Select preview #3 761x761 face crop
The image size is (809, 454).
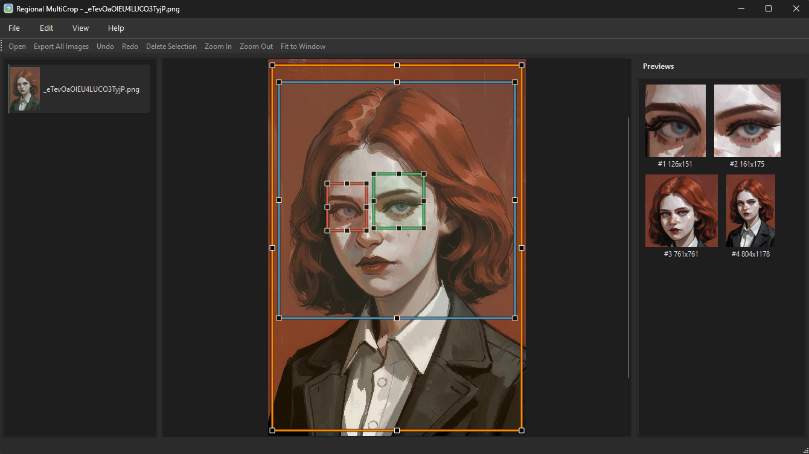(x=681, y=211)
